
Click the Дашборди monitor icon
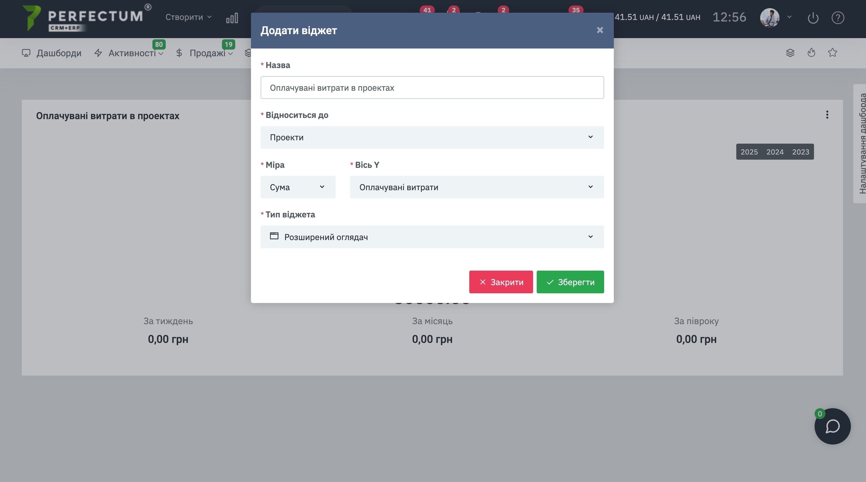coord(26,53)
